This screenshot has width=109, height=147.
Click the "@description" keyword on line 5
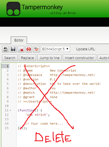pos(35,84)
